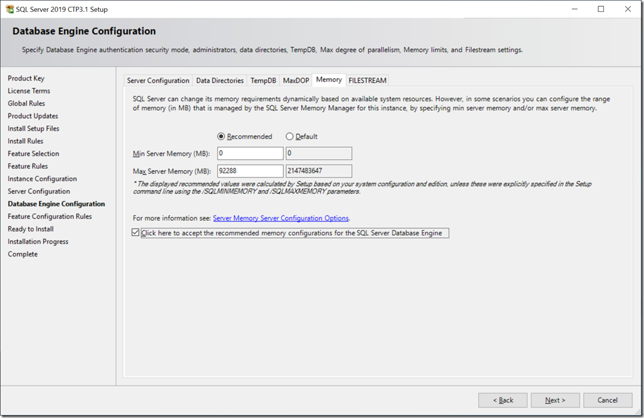This screenshot has height=418, width=644.
Task: Click the Installation Progress step
Action: [38, 242]
